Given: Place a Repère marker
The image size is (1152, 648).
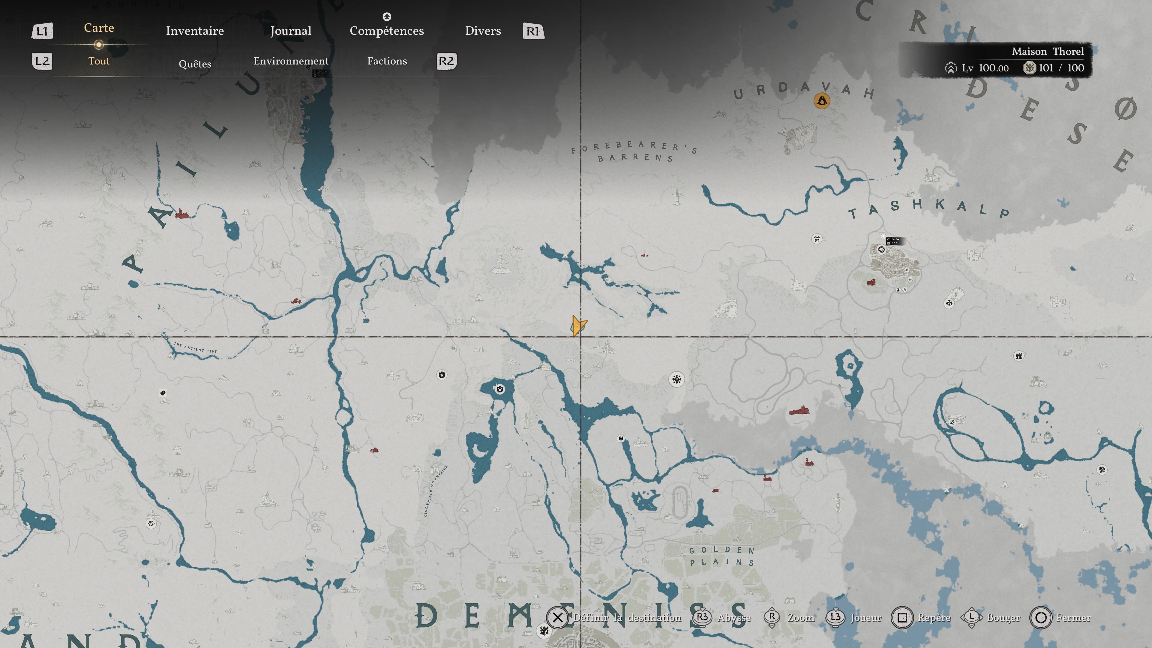Looking at the screenshot, I should click(x=921, y=618).
